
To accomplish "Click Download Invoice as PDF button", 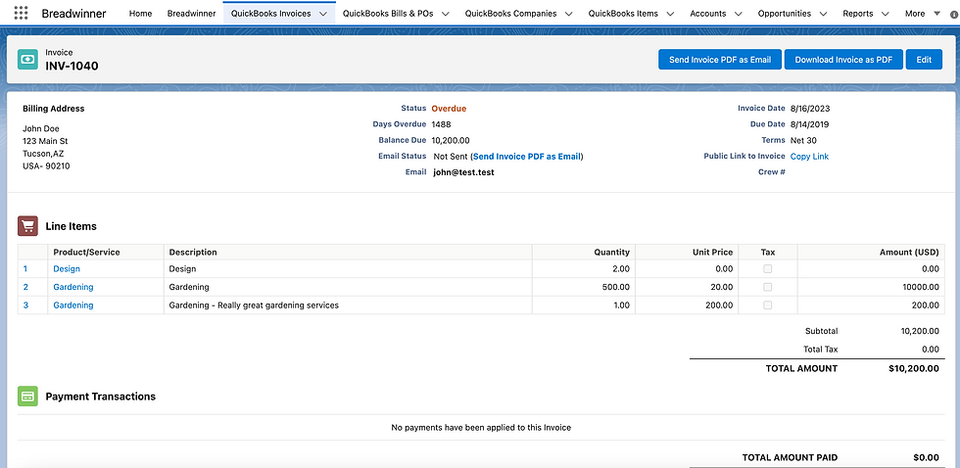I will (843, 60).
